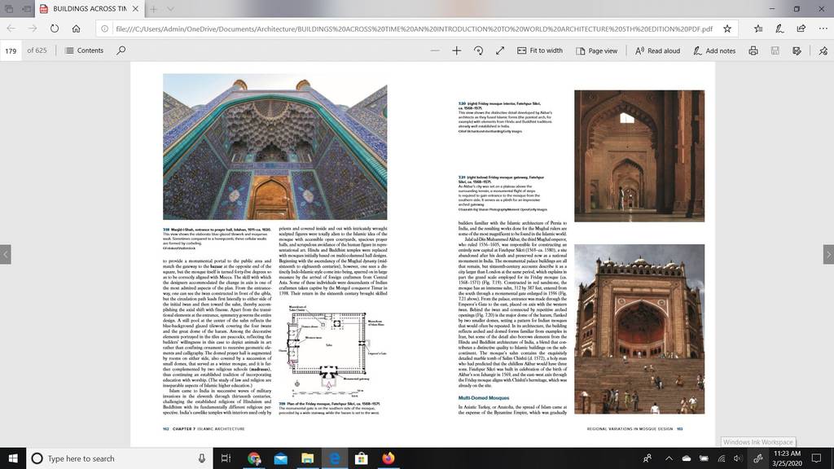Go forward in browser history
This screenshot has width=834, height=469.
(33, 28)
